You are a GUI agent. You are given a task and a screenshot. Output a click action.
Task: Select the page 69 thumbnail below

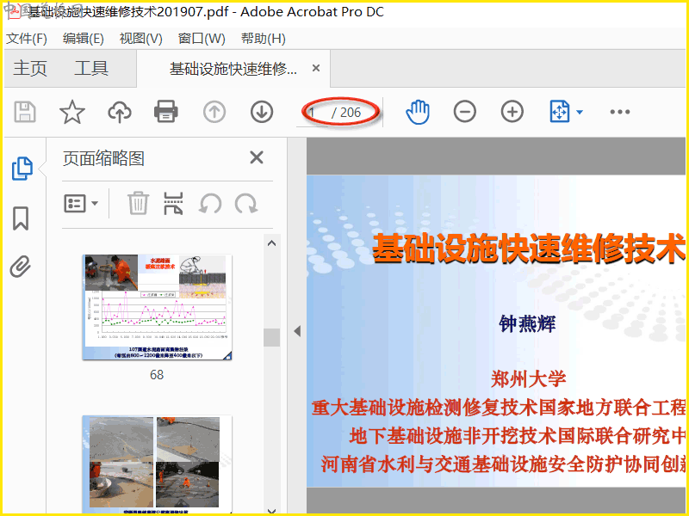click(x=157, y=464)
